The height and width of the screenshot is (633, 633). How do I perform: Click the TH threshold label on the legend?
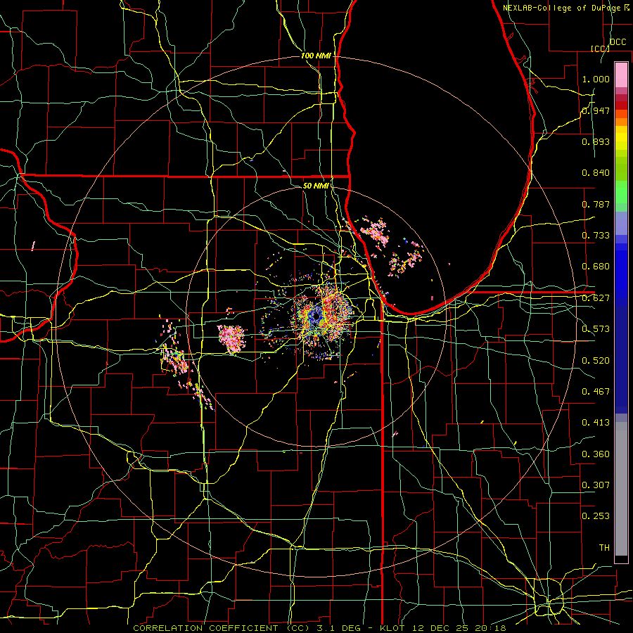[x=604, y=547]
